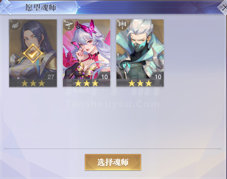Close the 愿望魂师 panel with the X

(224, 8)
